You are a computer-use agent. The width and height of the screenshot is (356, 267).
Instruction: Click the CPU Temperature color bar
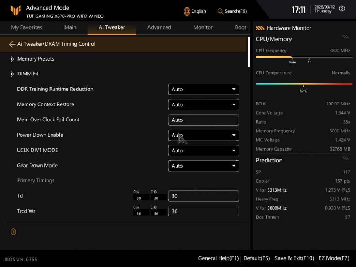pyautogui.click(x=304, y=84)
